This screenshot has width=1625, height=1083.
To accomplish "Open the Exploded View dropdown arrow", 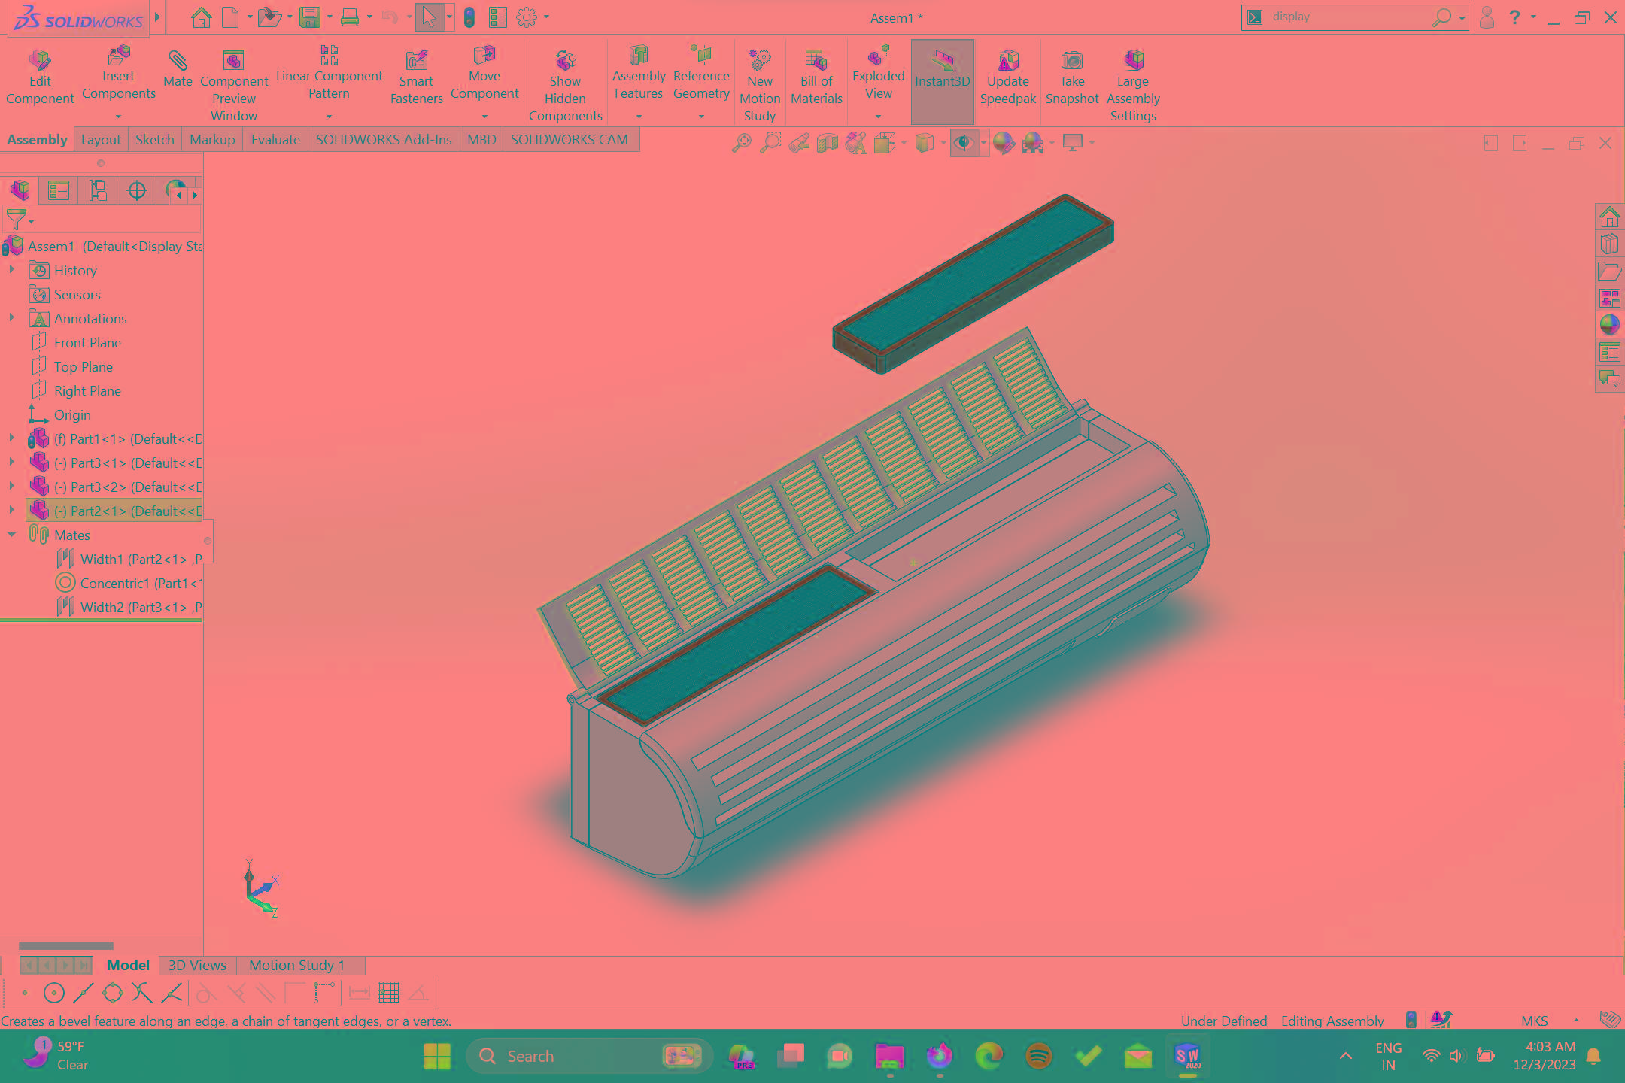I will coord(878,117).
